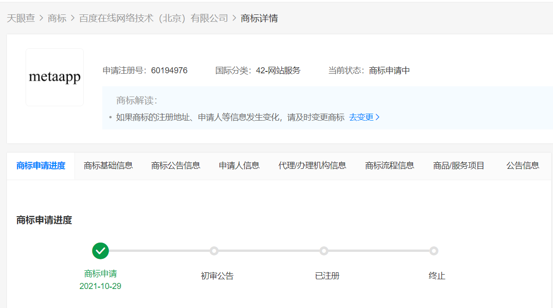View the 商品/服务项目 tab
553x308 pixels.
coord(459,166)
